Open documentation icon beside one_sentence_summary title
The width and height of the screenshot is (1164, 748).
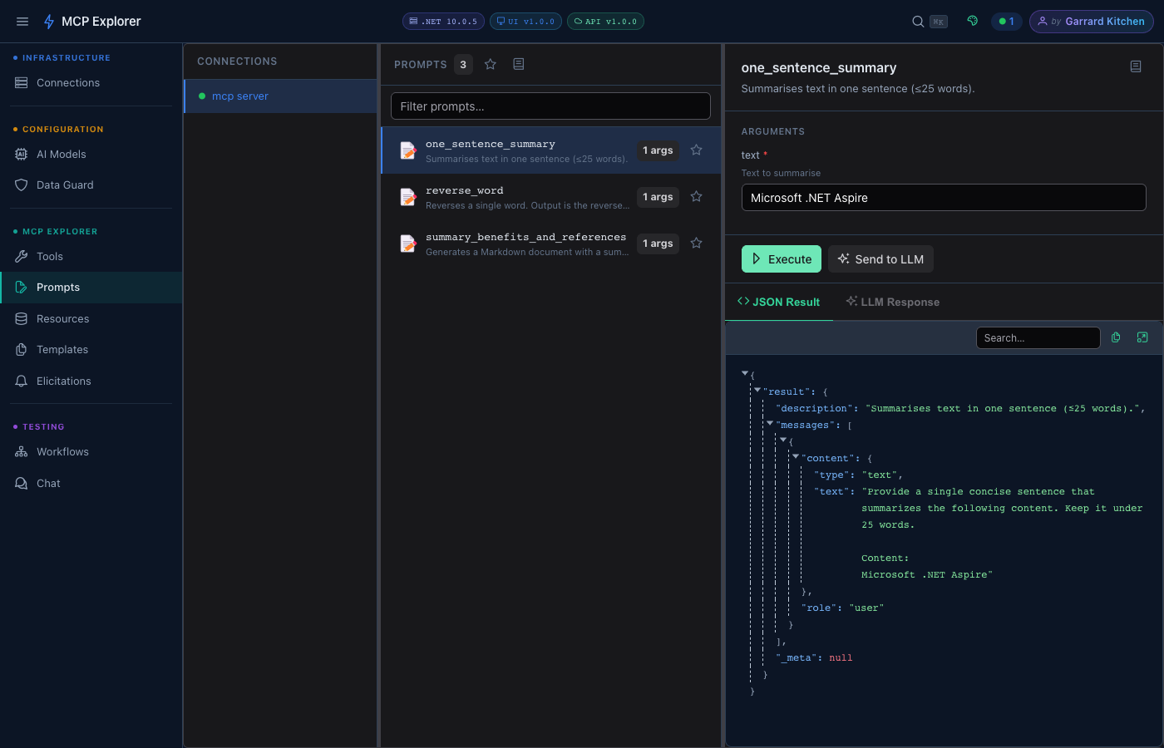coord(1136,66)
